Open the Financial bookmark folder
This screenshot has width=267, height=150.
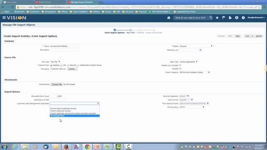click(141, 12)
